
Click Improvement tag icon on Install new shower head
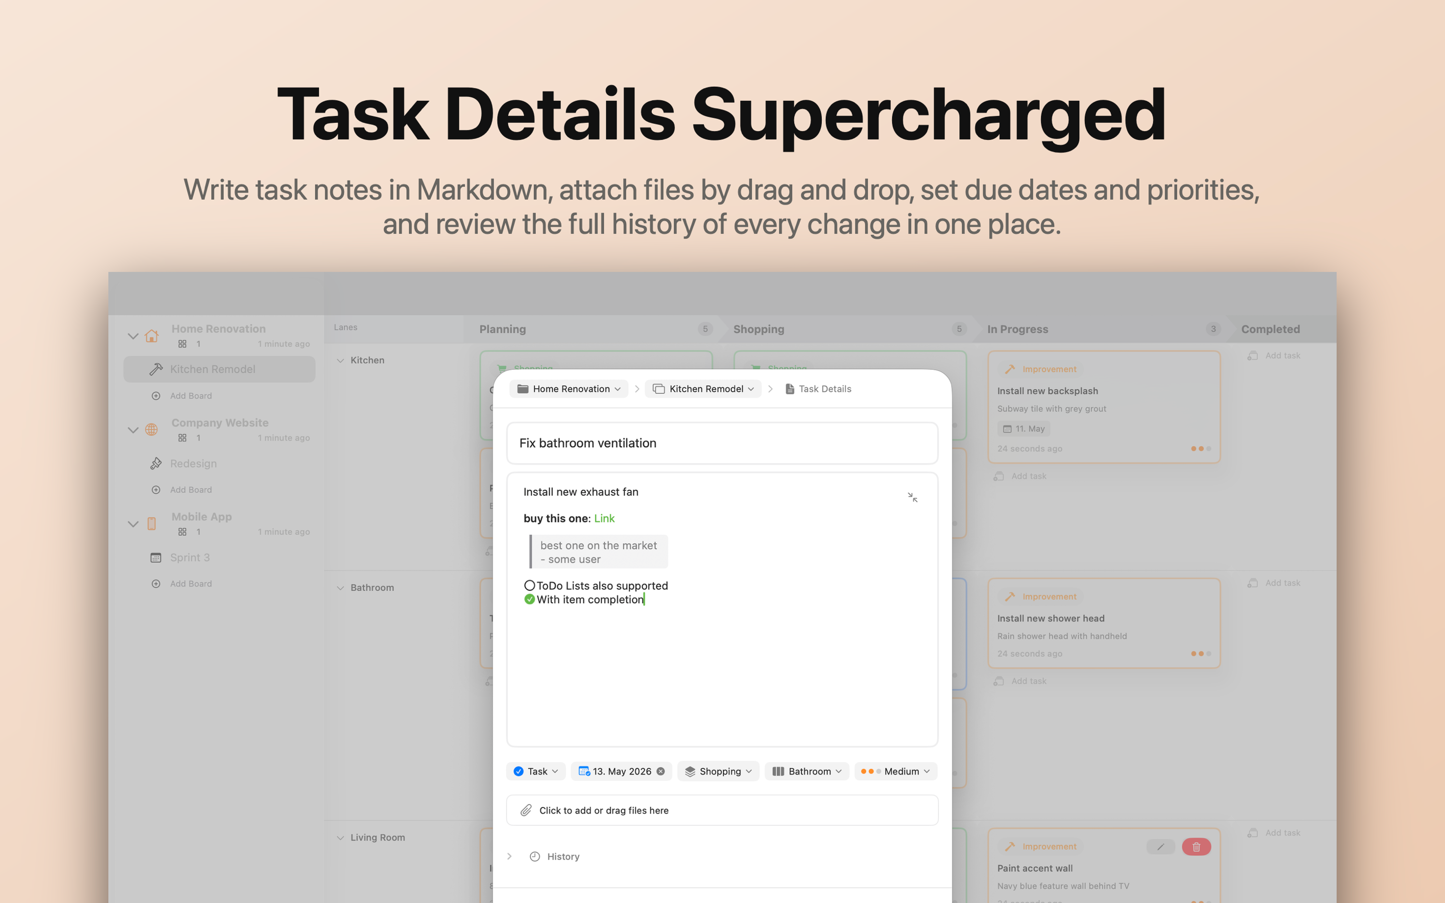click(1009, 596)
